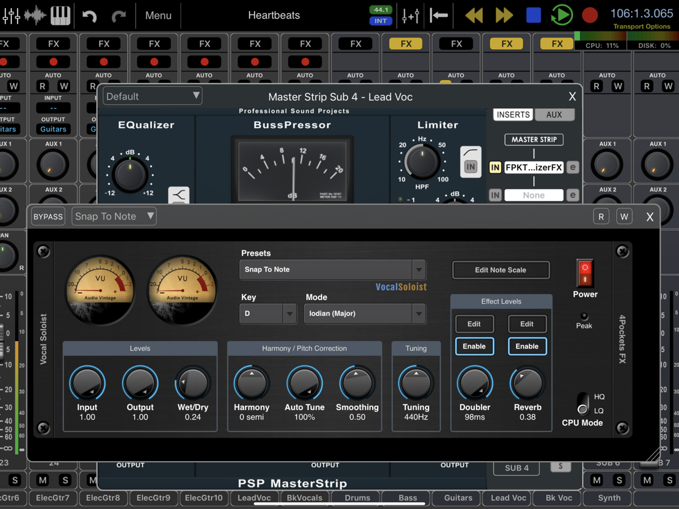Toggle the 44.1 sample rate indicator
Image resolution: width=679 pixels, height=509 pixels.
pyautogui.click(x=381, y=9)
